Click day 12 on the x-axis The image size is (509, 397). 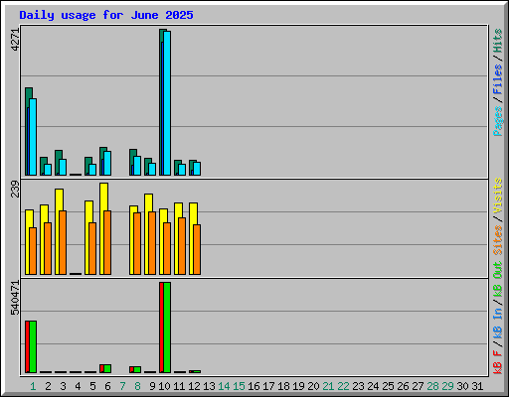point(194,386)
